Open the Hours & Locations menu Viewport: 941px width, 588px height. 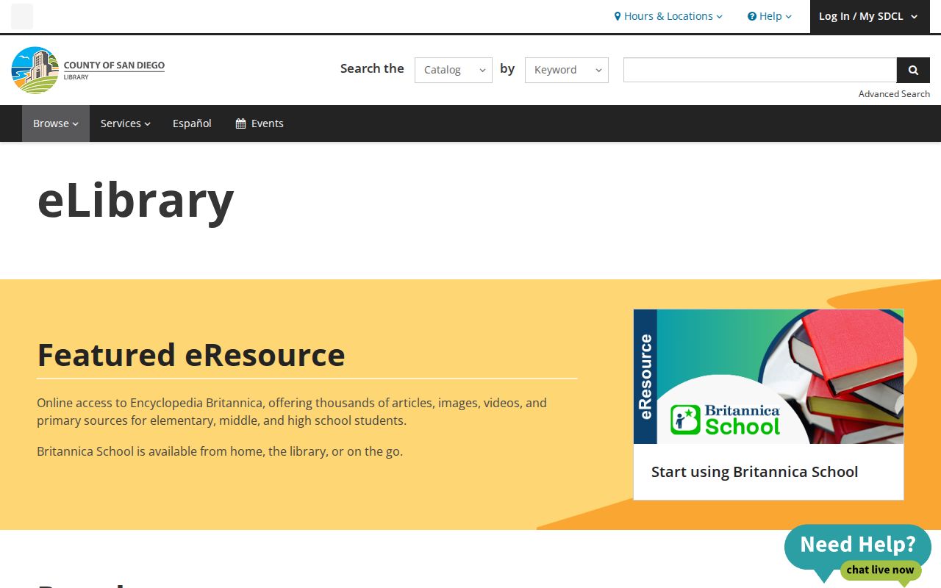click(668, 16)
